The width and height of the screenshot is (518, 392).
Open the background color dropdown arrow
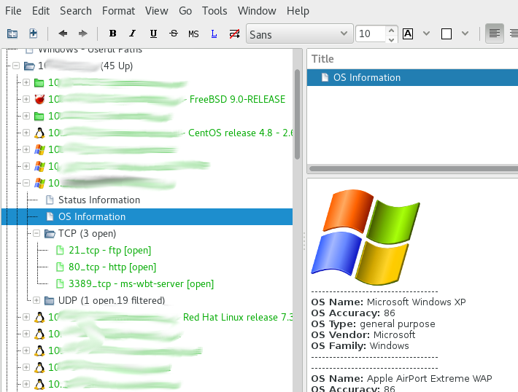point(465,34)
